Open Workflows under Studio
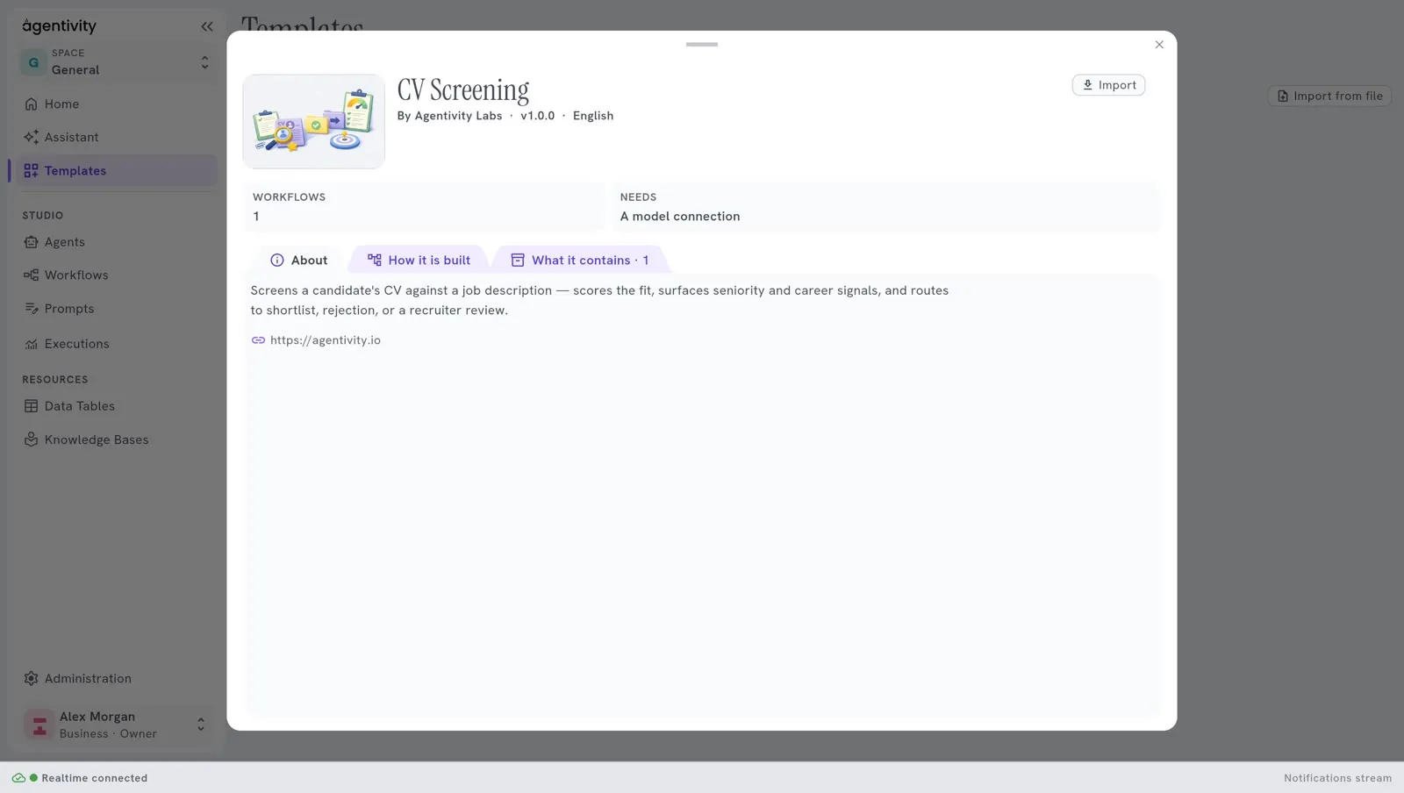This screenshot has height=793, width=1404. [118, 275]
